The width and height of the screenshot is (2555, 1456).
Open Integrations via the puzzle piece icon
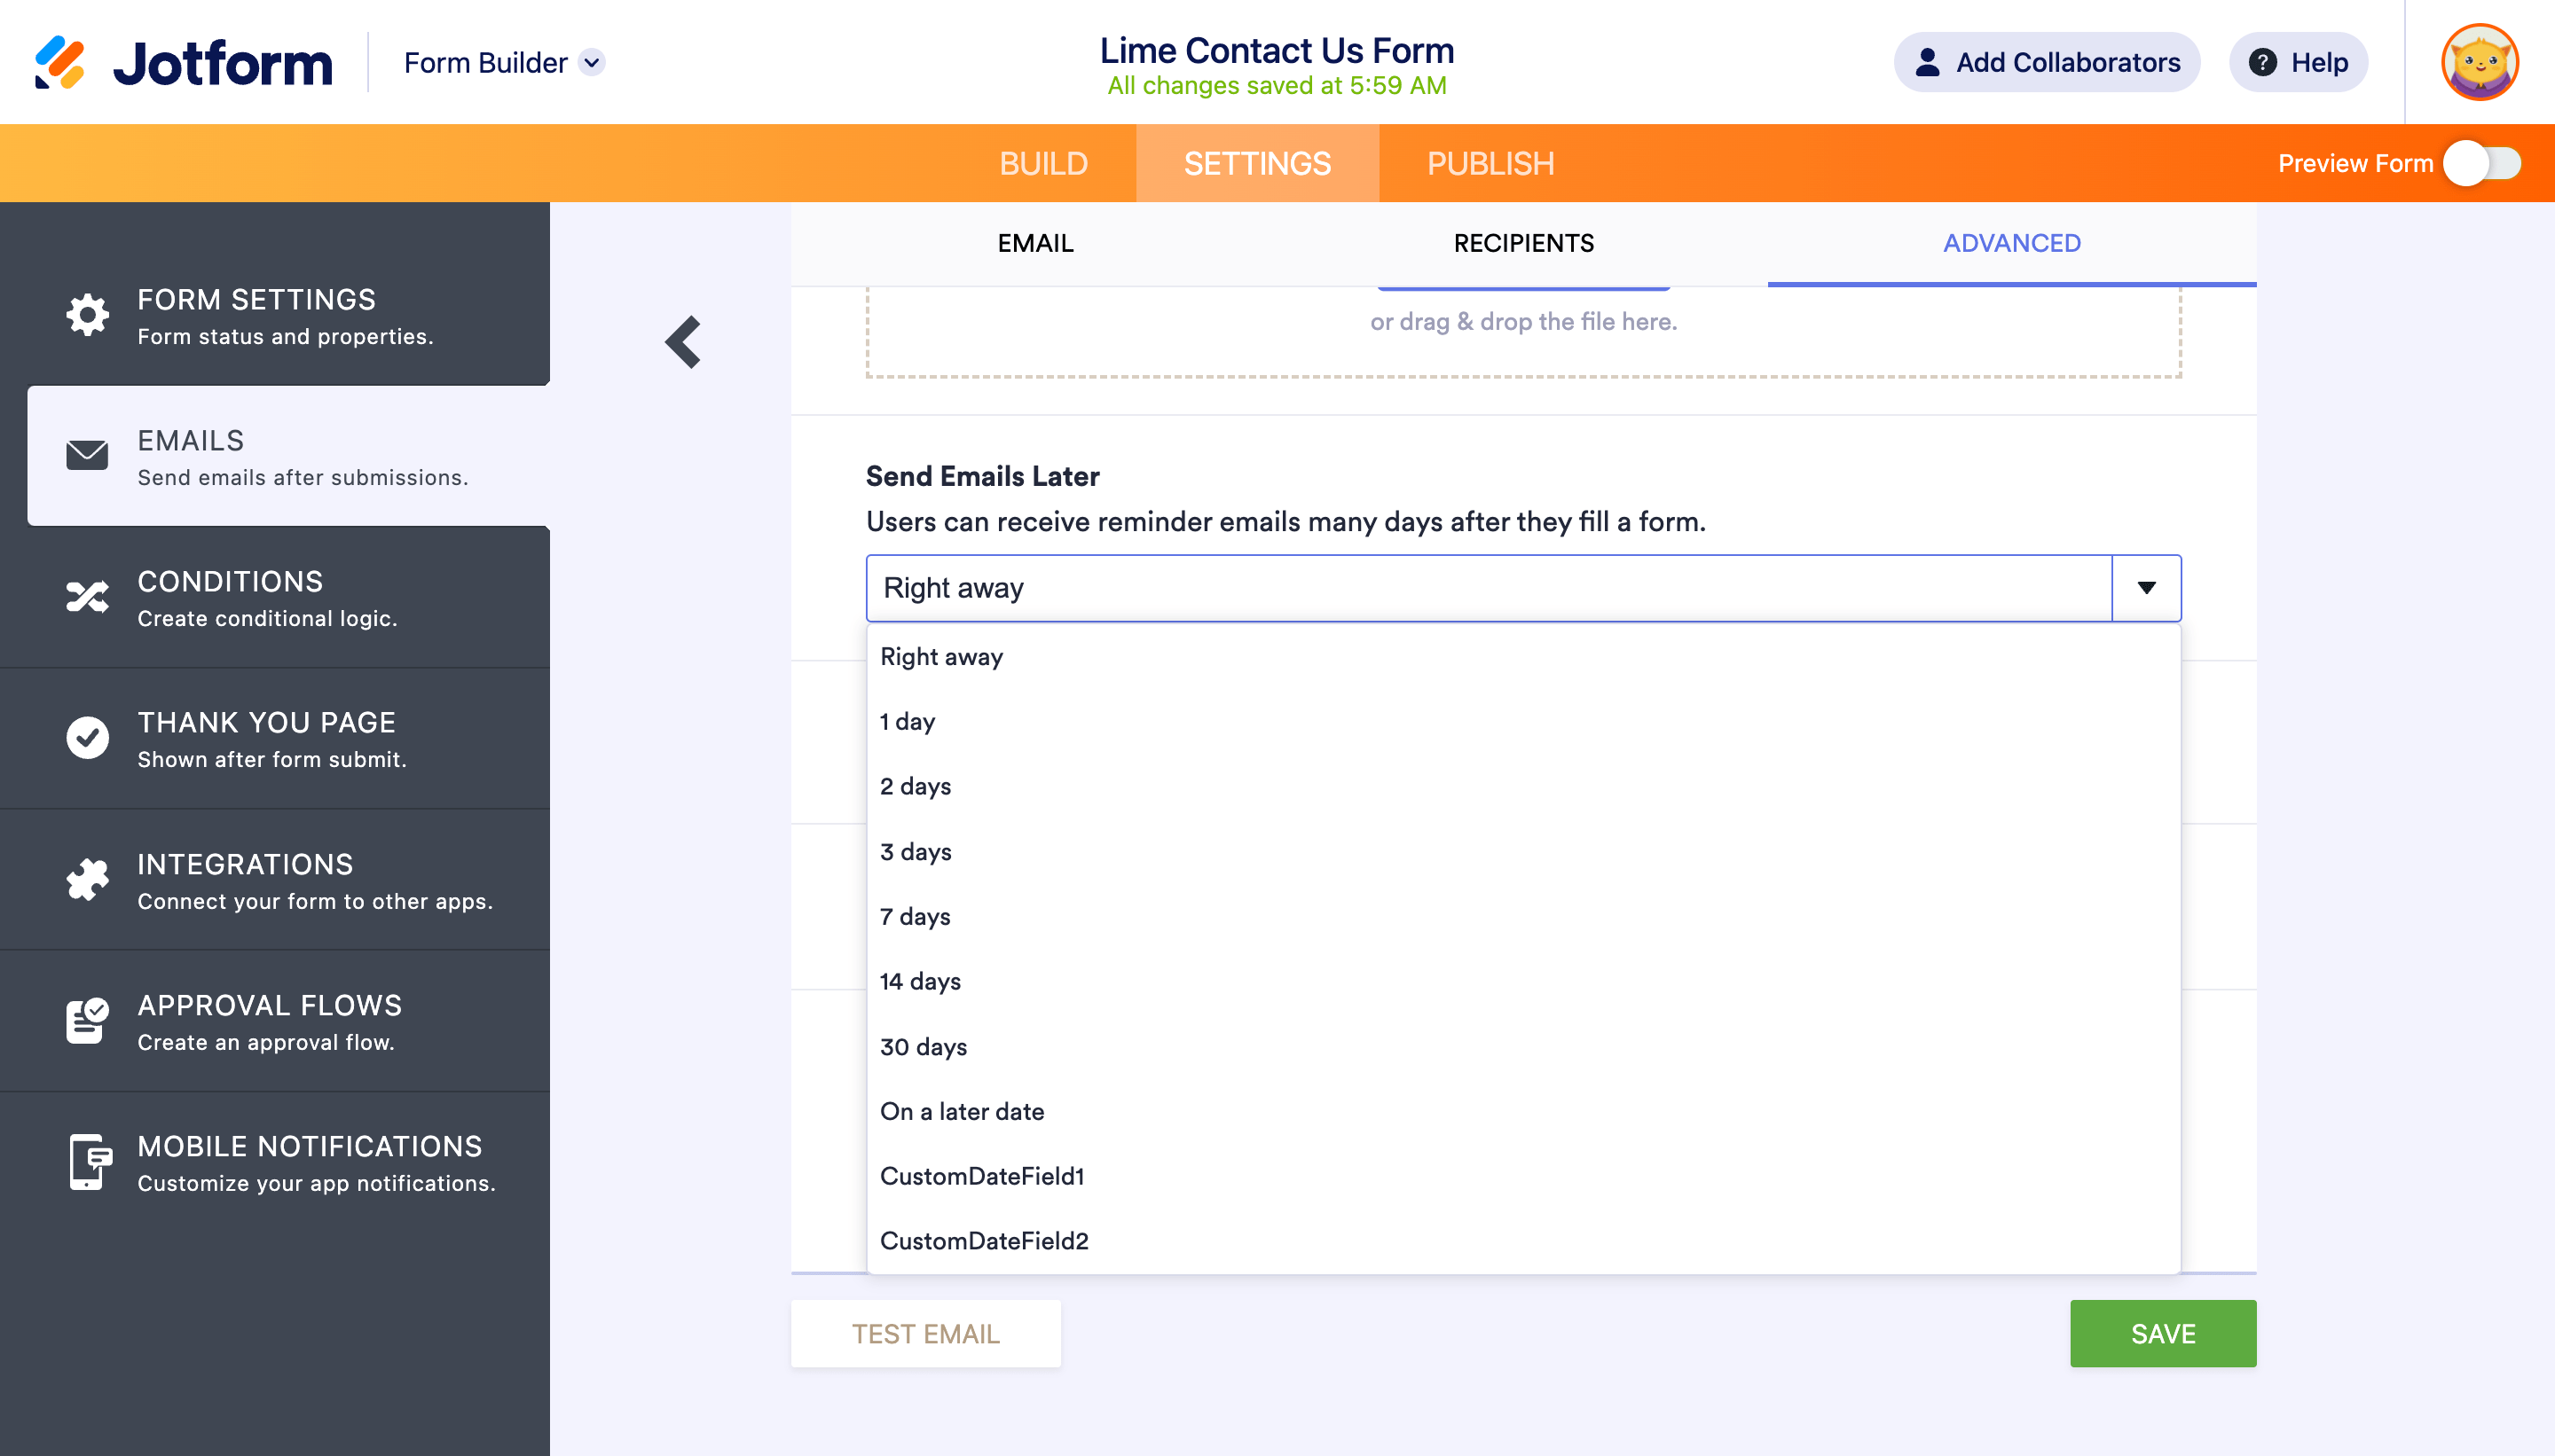(x=88, y=880)
